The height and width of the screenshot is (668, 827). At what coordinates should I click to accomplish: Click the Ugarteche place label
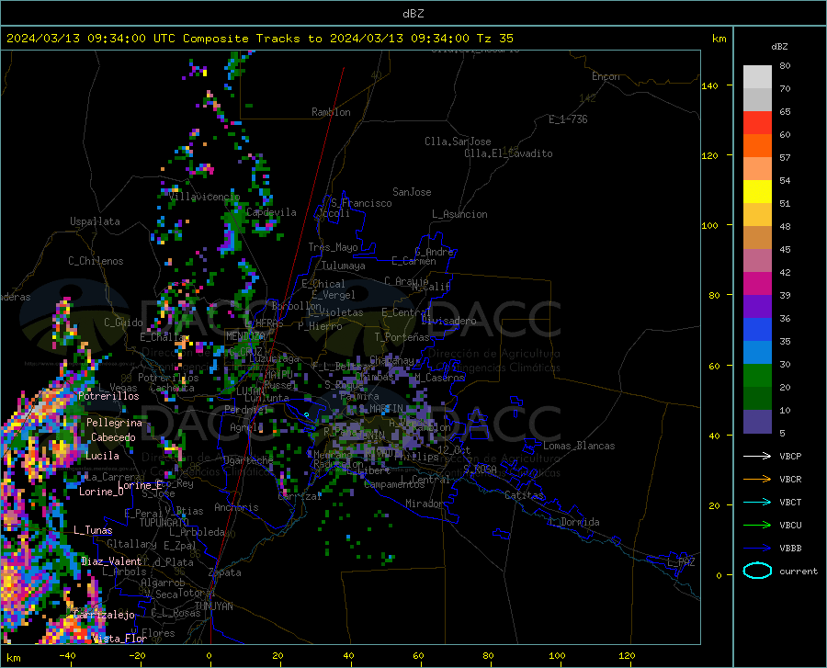point(248,460)
